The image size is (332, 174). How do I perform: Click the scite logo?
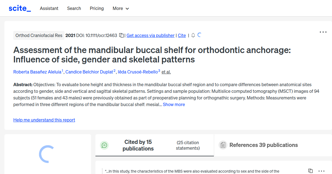pyautogui.click(x=19, y=8)
